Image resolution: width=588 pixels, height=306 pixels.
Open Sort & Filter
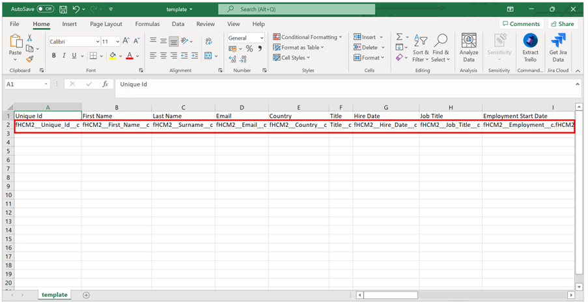coord(421,48)
